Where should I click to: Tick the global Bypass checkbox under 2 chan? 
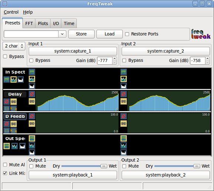coord(5,56)
